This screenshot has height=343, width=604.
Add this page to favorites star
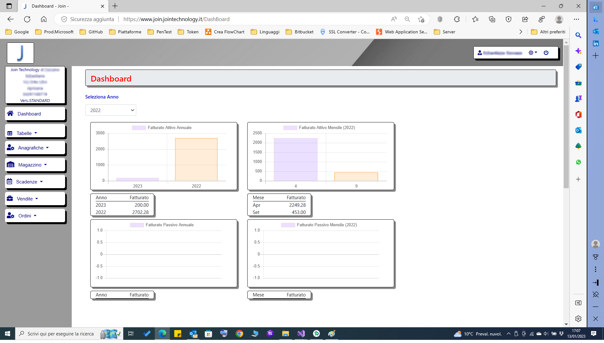coord(421,19)
